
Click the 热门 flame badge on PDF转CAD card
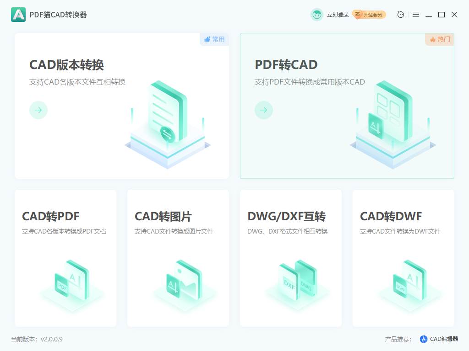[439, 39]
